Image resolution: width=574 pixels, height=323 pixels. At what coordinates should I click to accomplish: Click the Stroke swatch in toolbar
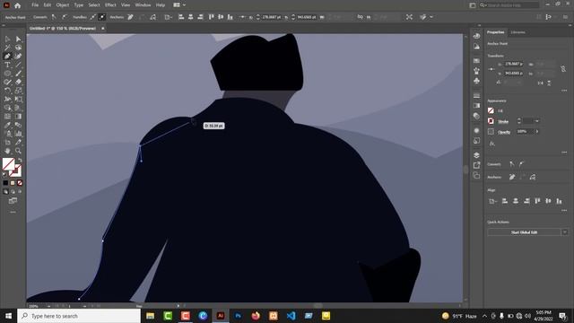(15, 171)
